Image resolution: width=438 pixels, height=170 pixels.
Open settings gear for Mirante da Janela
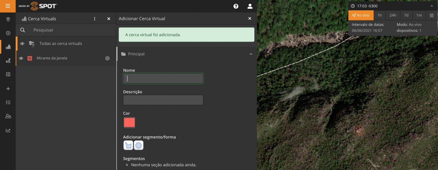pyautogui.click(x=107, y=58)
